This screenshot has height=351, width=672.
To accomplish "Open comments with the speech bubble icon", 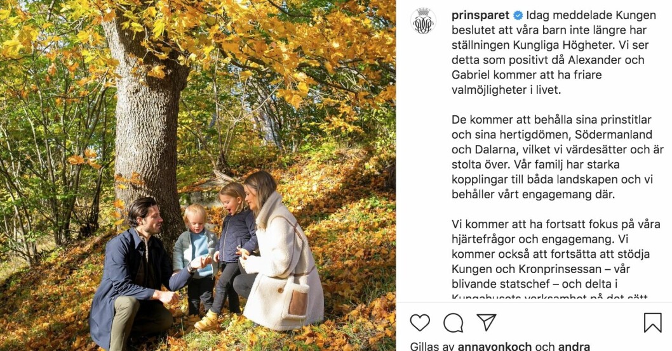I will (x=453, y=322).
